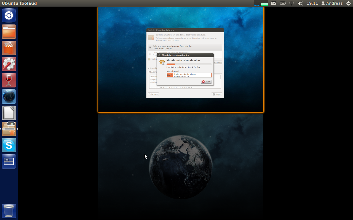Open the CPU load monitor indicator
Image resolution: width=353 pixels, height=220 pixels.
pyautogui.click(x=257, y=3)
